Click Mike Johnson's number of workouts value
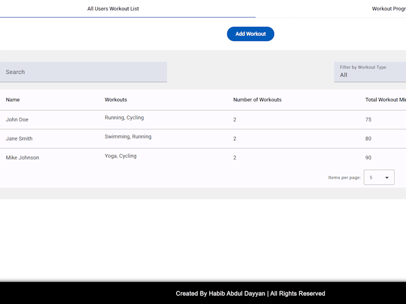The height and width of the screenshot is (304, 406). click(x=234, y=158)
